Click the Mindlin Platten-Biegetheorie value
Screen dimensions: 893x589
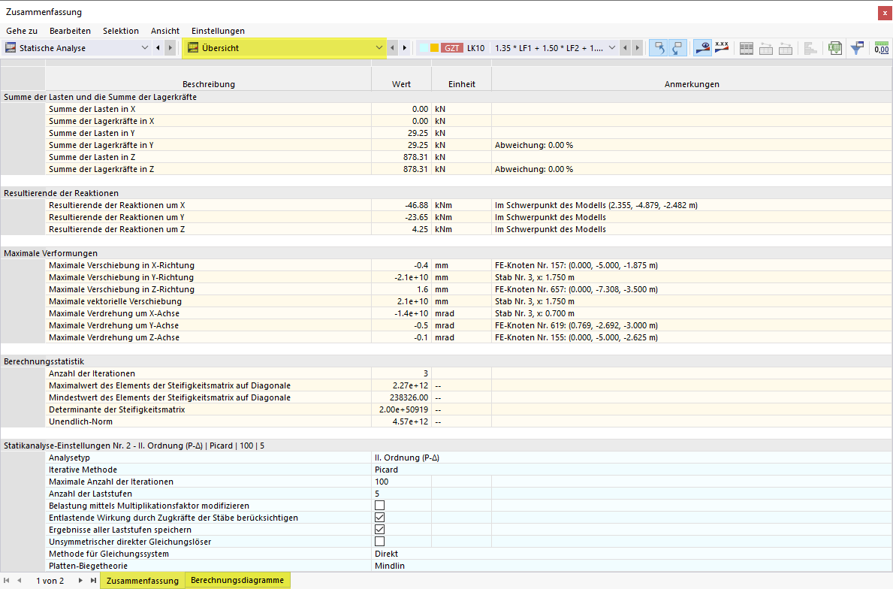click(390, 566)
